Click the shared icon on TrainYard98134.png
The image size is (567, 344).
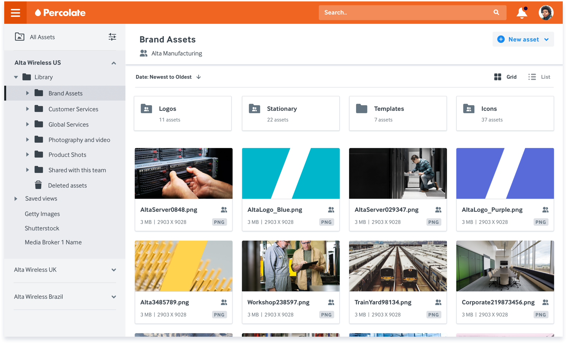coord(438,302)
